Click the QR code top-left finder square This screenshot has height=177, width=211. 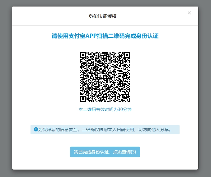tap(83, 55)
